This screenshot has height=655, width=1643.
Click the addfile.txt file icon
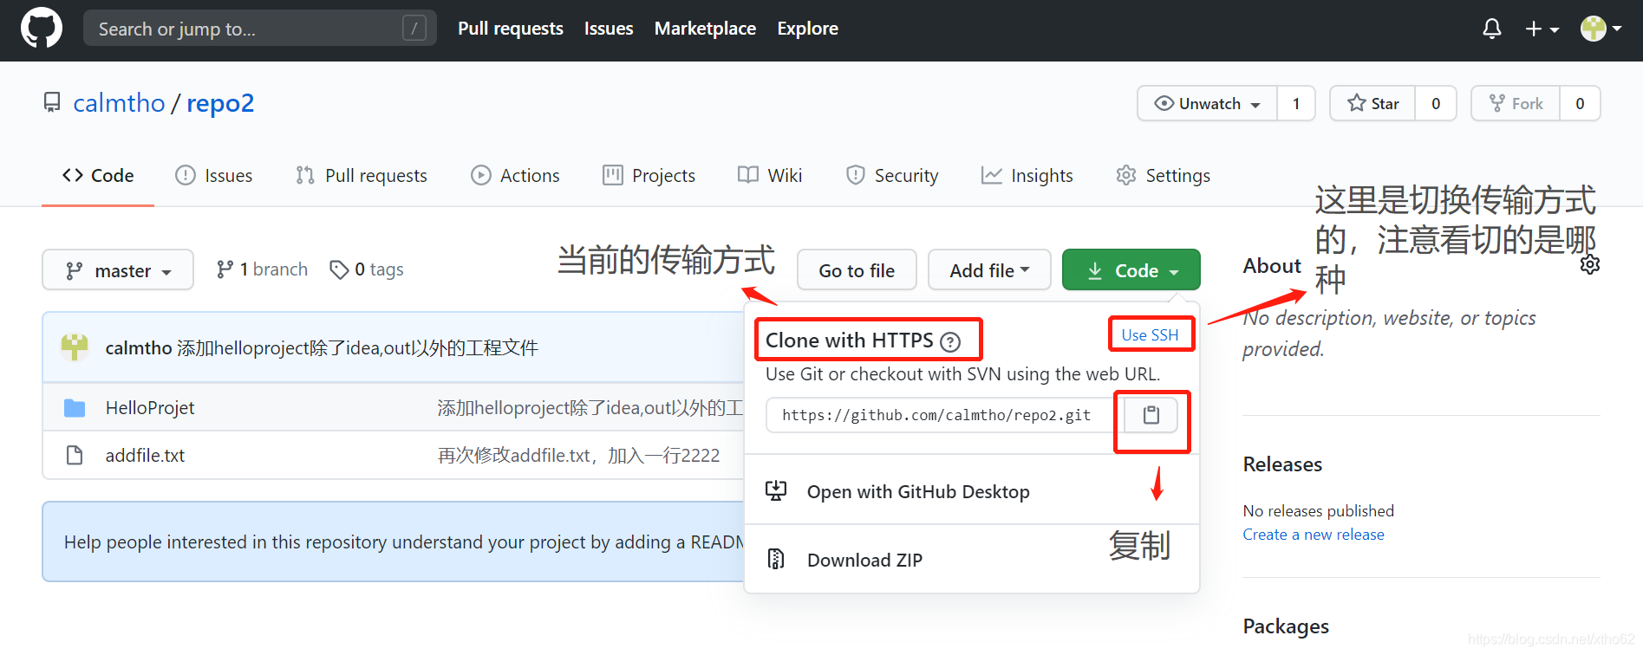[75, 455]
